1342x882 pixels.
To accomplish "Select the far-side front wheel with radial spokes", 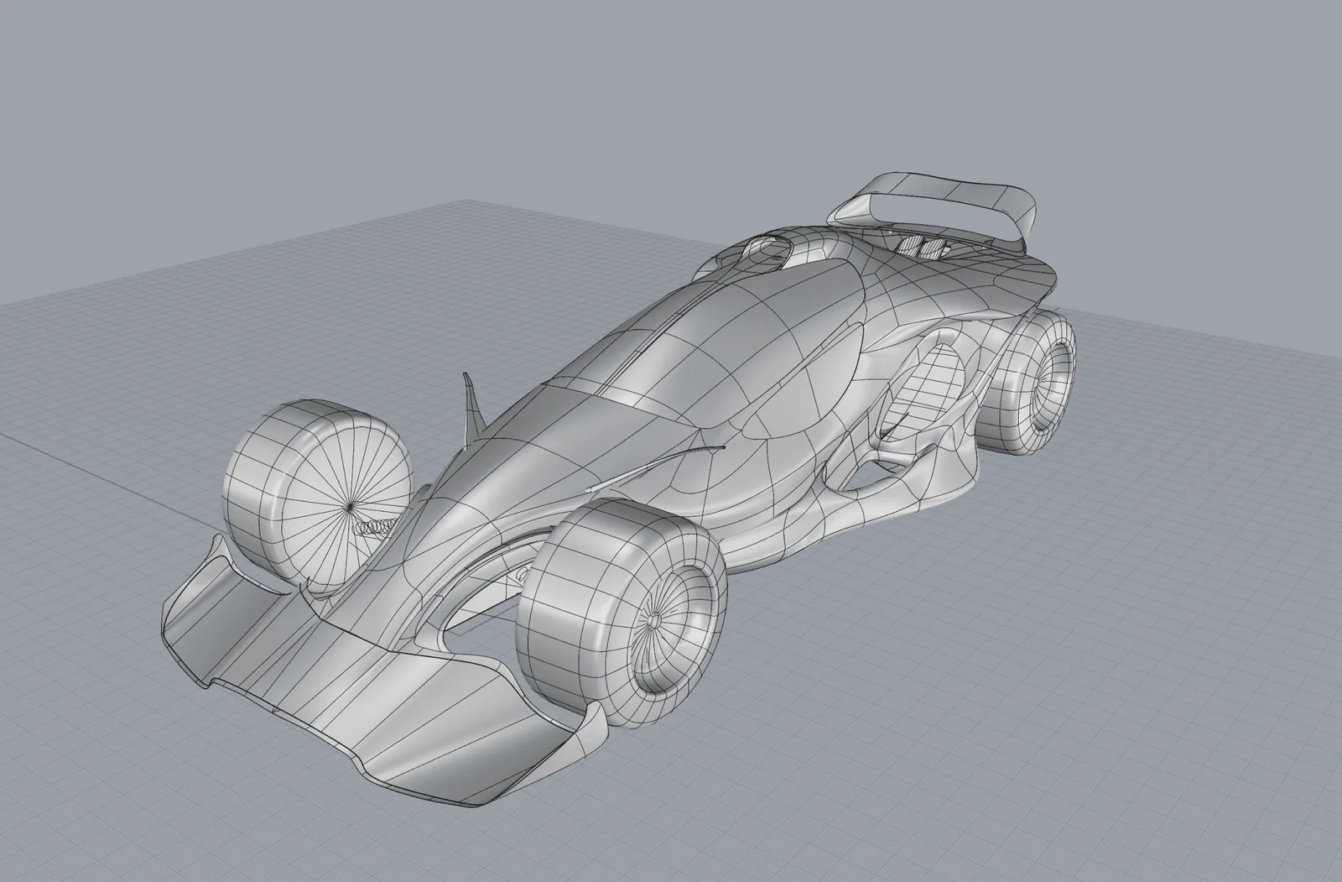I will 318,496.
